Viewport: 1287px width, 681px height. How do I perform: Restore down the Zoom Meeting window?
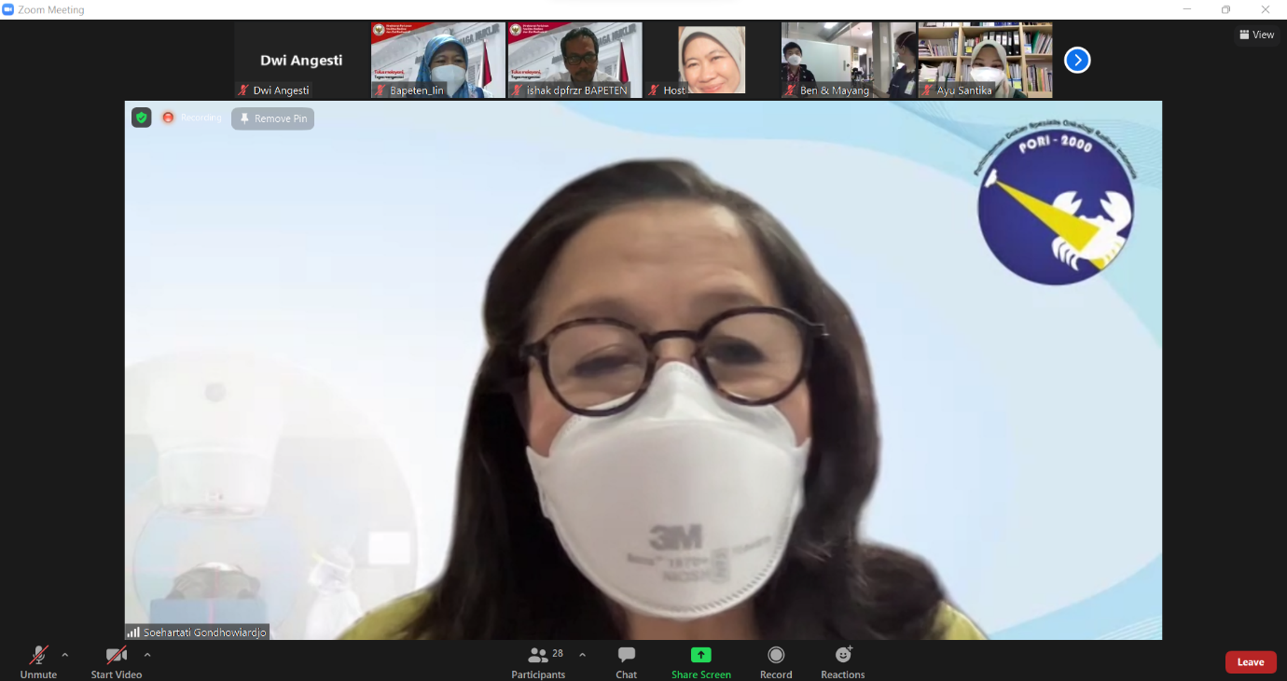tap(1225, 9)
